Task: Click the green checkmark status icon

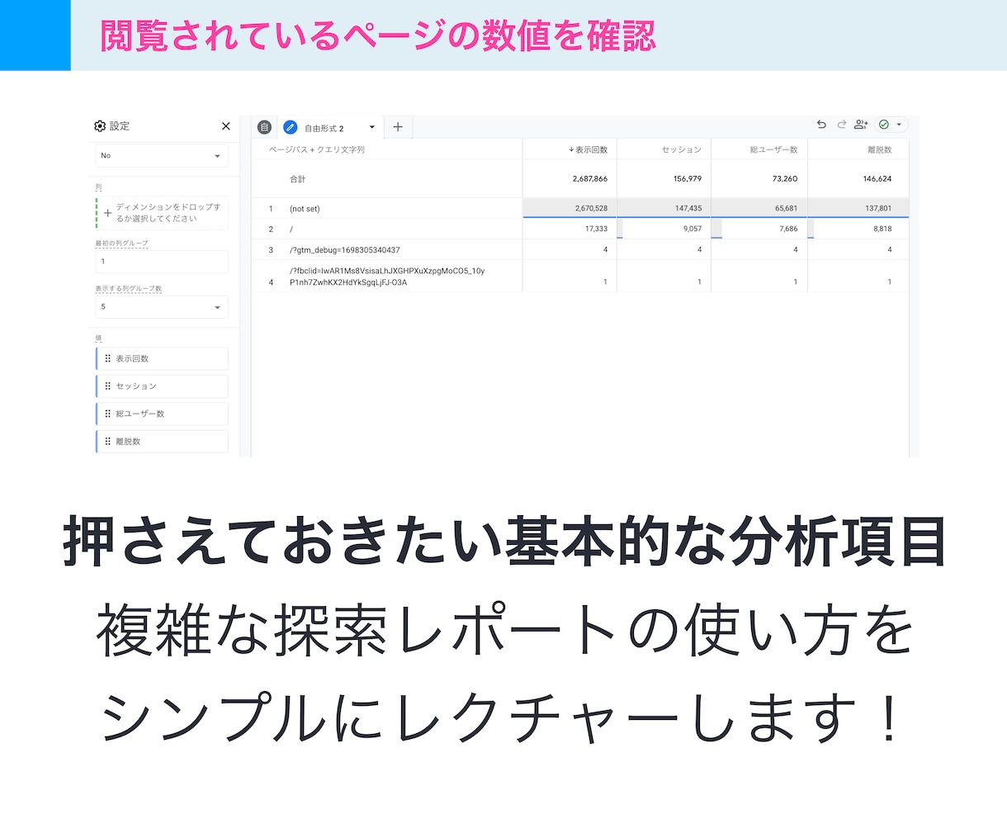Action: coord(884,125)
